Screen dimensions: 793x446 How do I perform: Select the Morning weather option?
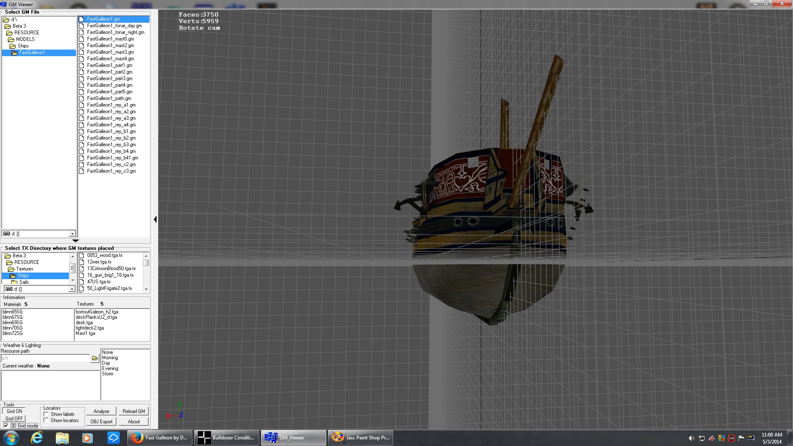(110, 358)
